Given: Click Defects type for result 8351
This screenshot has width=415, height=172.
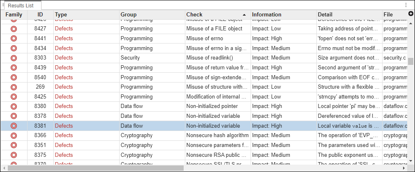Looking at the screenshot, I should coord(64,145).
